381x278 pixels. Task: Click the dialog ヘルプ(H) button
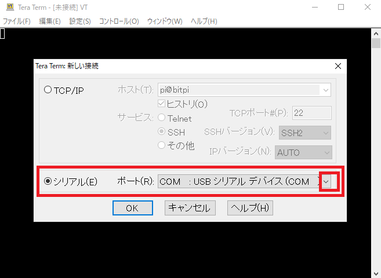pos(250,208)
